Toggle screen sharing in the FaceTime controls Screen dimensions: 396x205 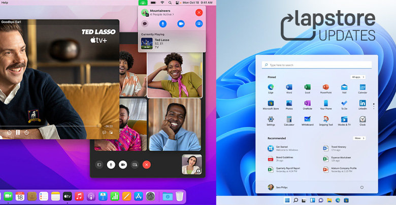135,164
